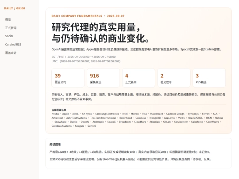Click SK hynix in the coverage list
Screen dimensions: 239x179
87,114
